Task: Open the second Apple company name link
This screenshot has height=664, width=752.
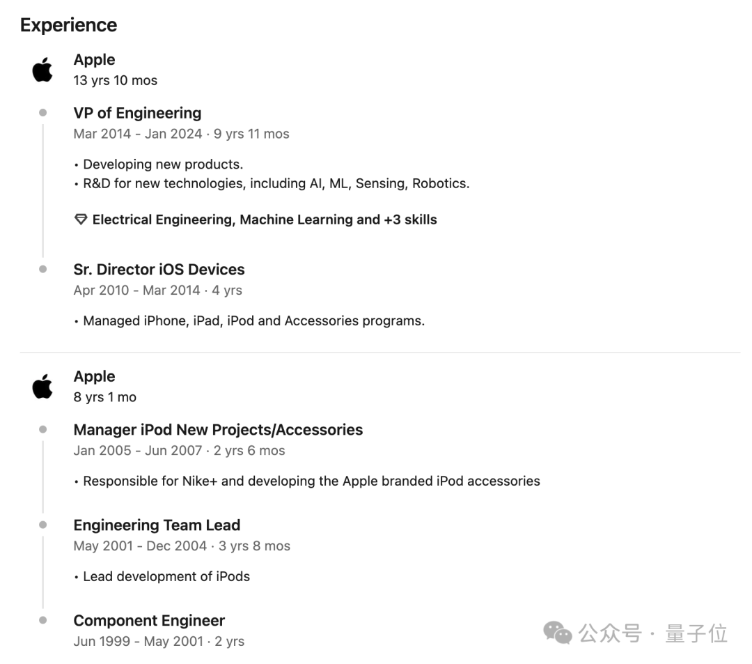Action: pyautogui.click(x=94, y=376)
